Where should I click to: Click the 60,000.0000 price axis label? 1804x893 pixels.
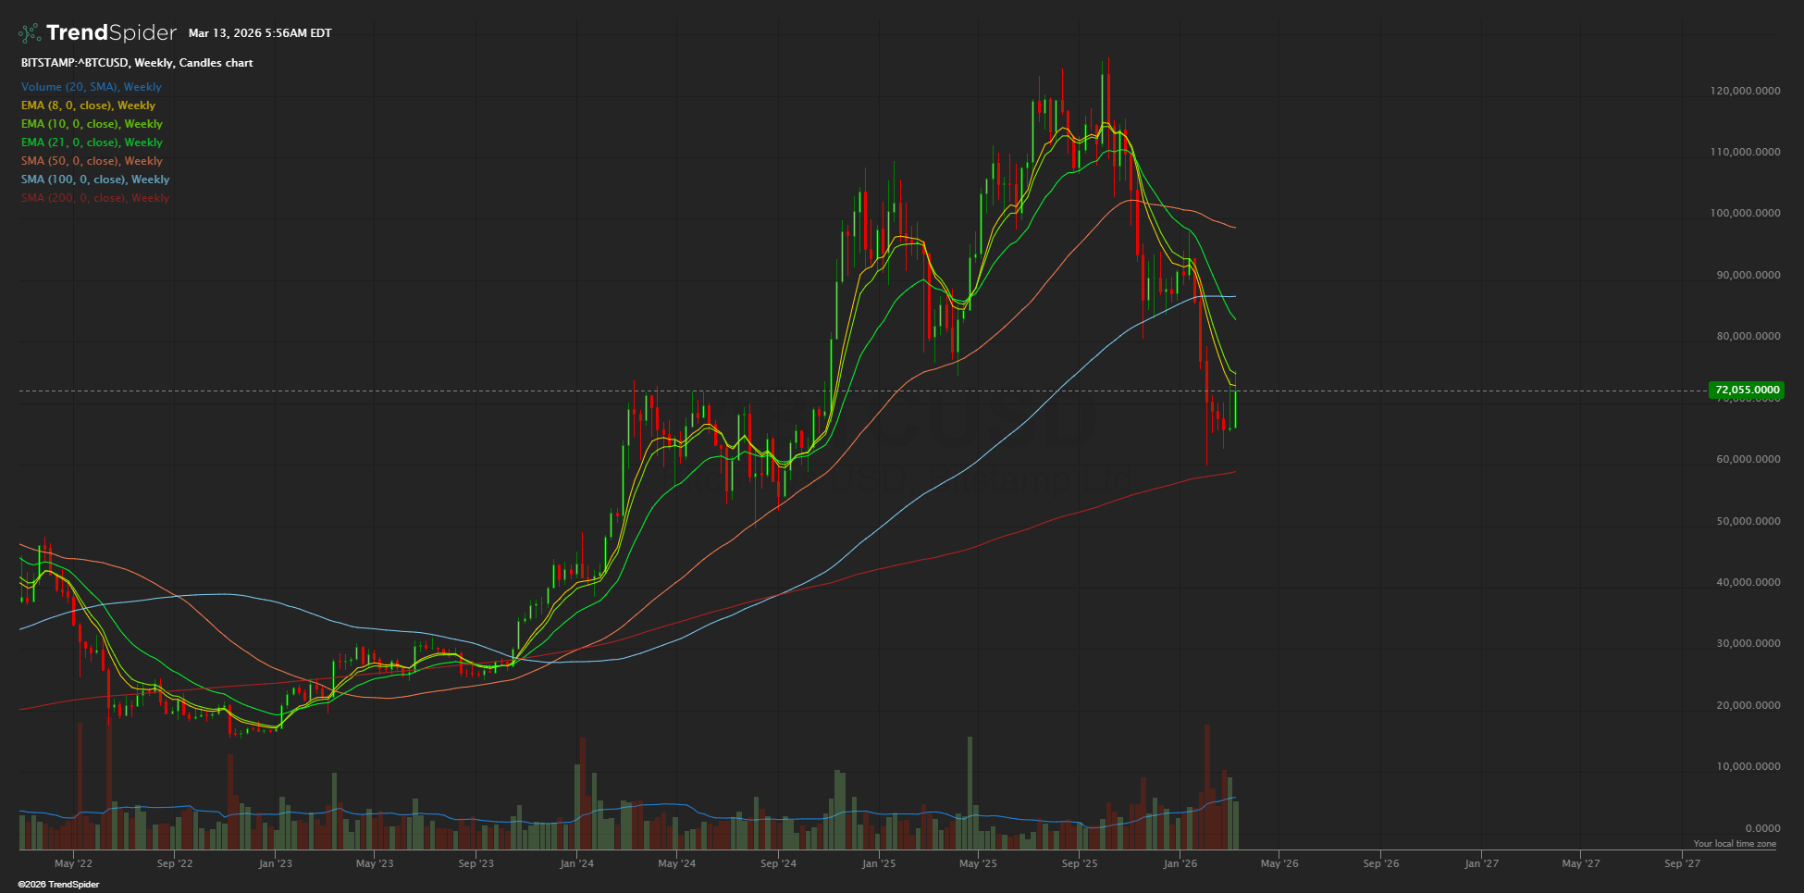coord(1748,459)
